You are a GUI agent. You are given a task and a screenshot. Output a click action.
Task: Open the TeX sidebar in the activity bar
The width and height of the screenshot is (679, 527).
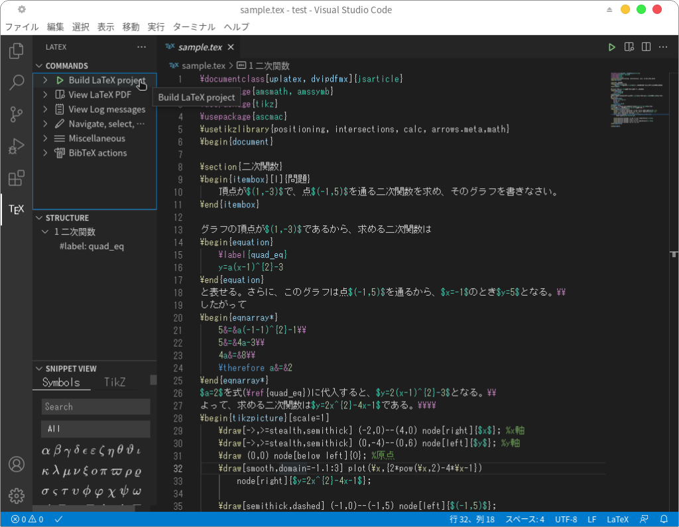click(x=16, y=209)
